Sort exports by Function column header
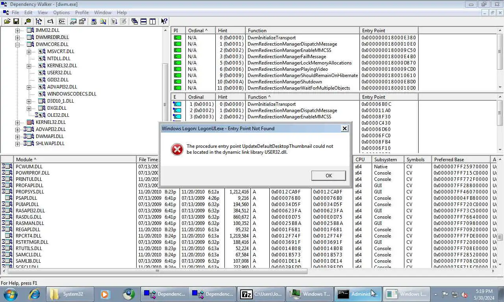 pos(302,97)
